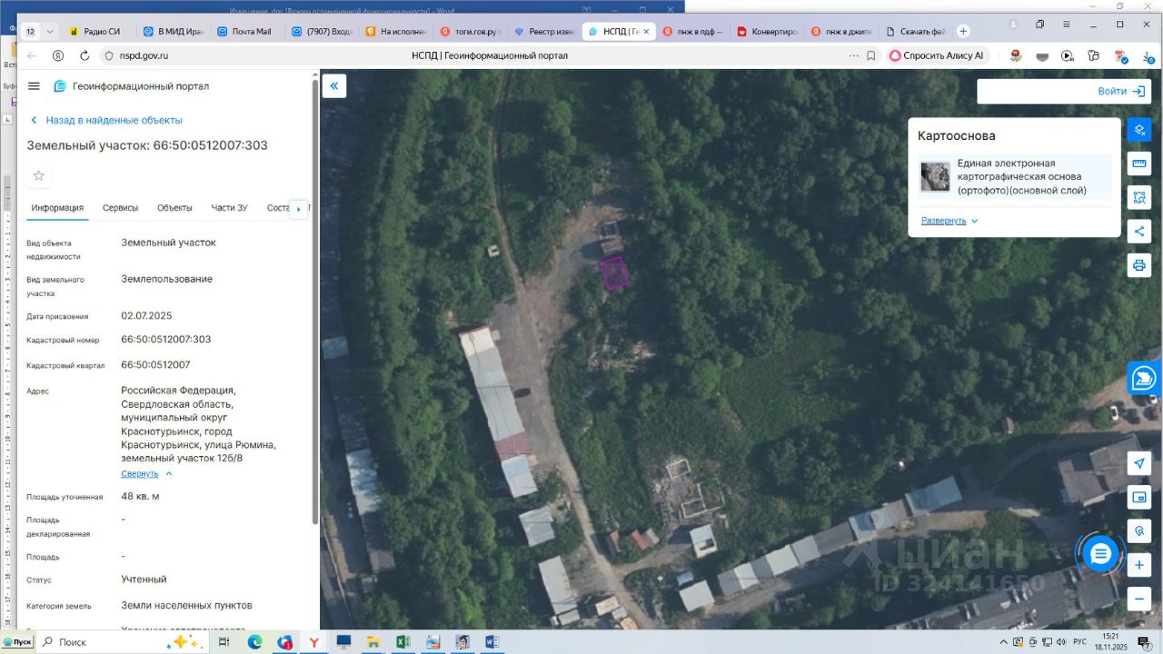This screenshot has height=654, width=1163.
Task: Open the Радио СИ browser tab
Action: (x=100, y=31)
